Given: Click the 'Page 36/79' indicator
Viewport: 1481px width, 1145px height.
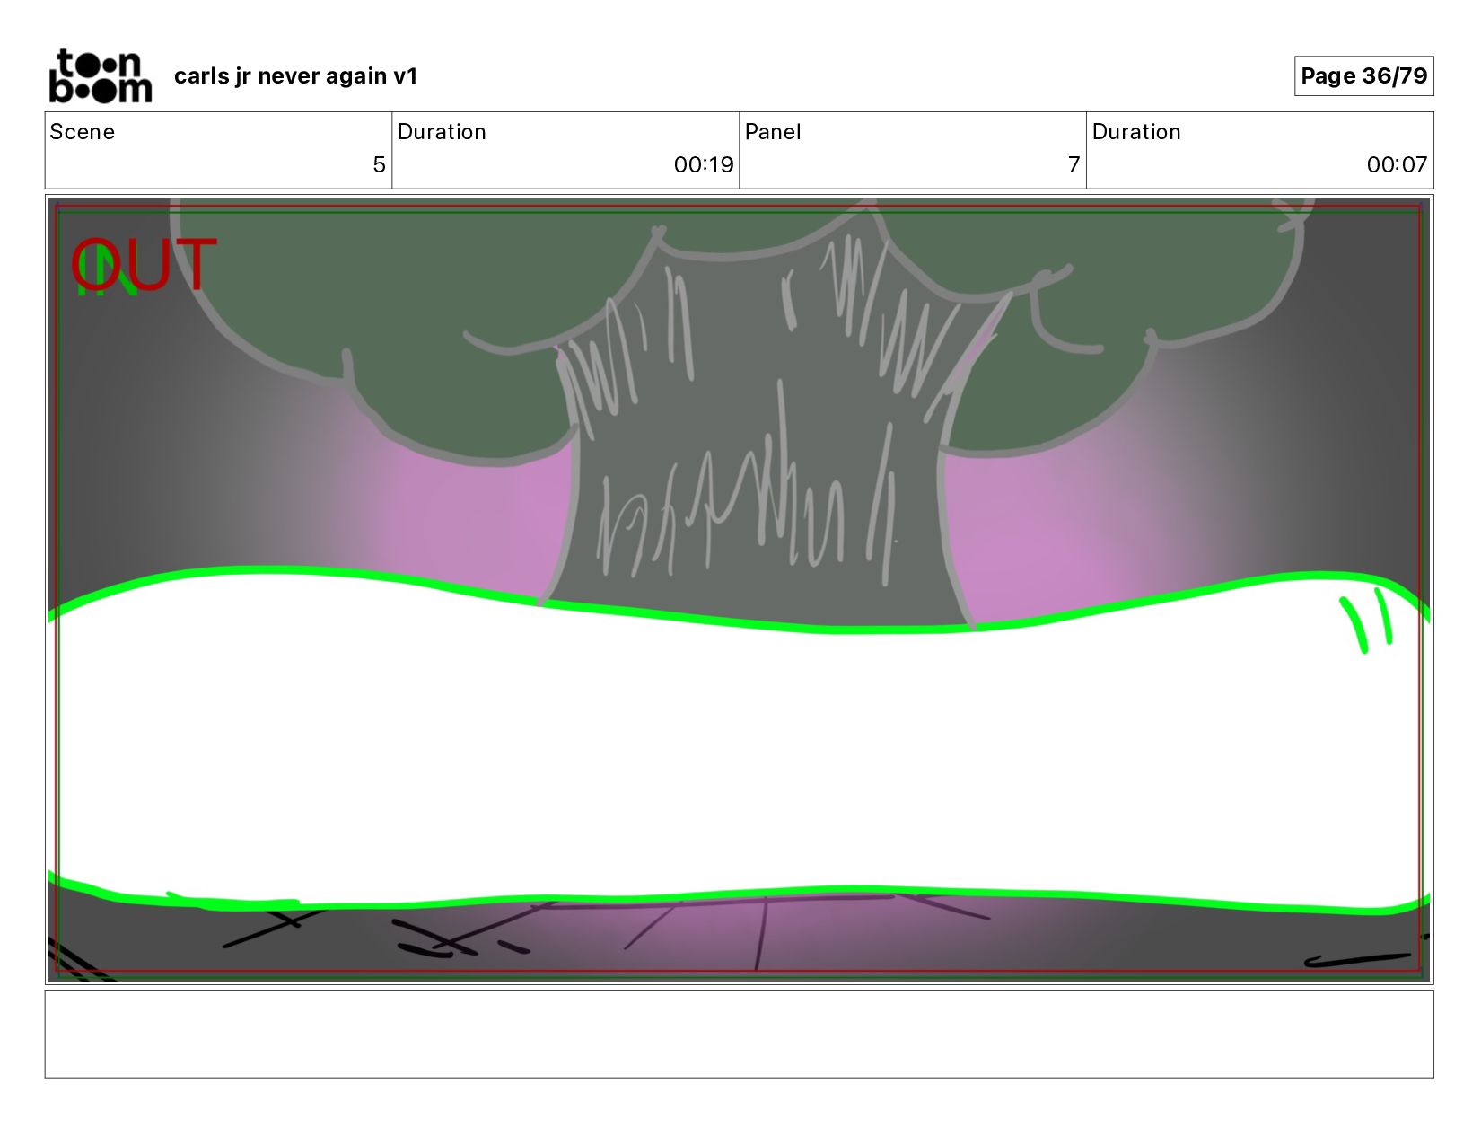Looking at the screenshot, I should click(1363, 75).
